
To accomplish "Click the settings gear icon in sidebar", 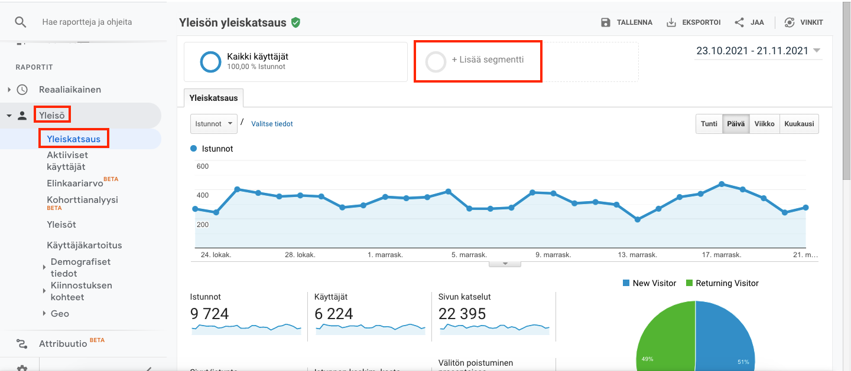I will coord(22,368).
